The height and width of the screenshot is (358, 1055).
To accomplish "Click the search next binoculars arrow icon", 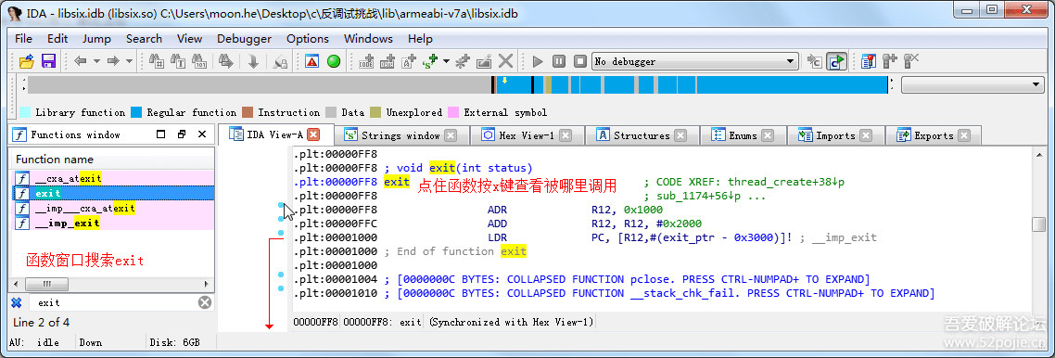I will [226, 61].
